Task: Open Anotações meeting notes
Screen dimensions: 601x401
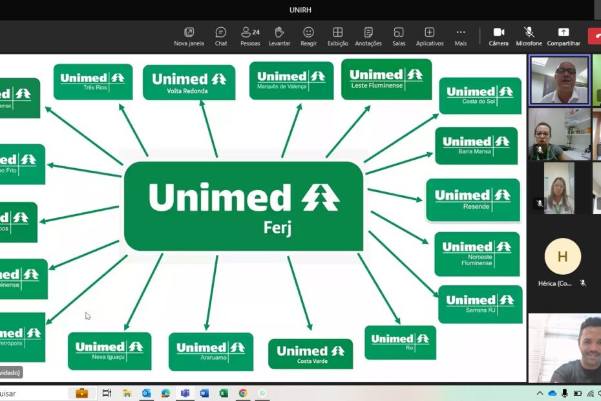Action: pos(368,36)
